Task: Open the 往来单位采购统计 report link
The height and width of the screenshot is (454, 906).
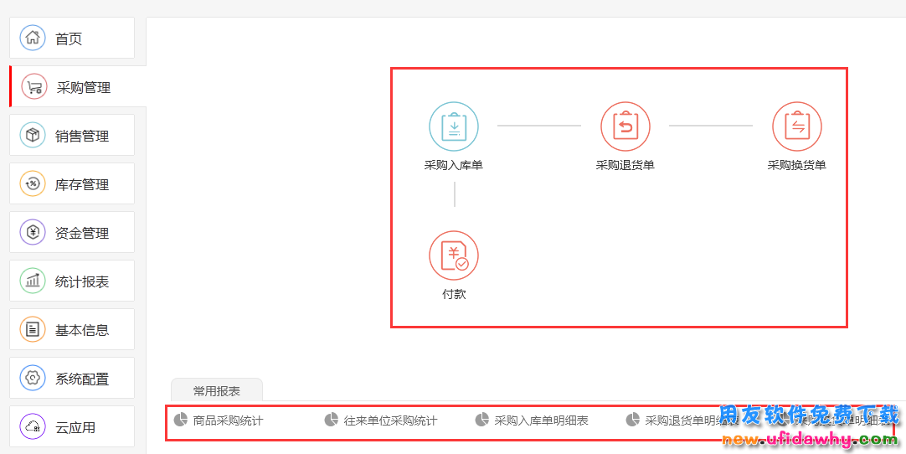Action: pos(389,420)
